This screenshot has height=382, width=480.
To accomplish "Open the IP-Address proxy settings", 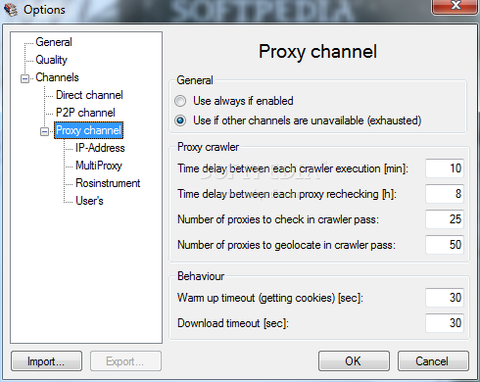I will (100, 148).
